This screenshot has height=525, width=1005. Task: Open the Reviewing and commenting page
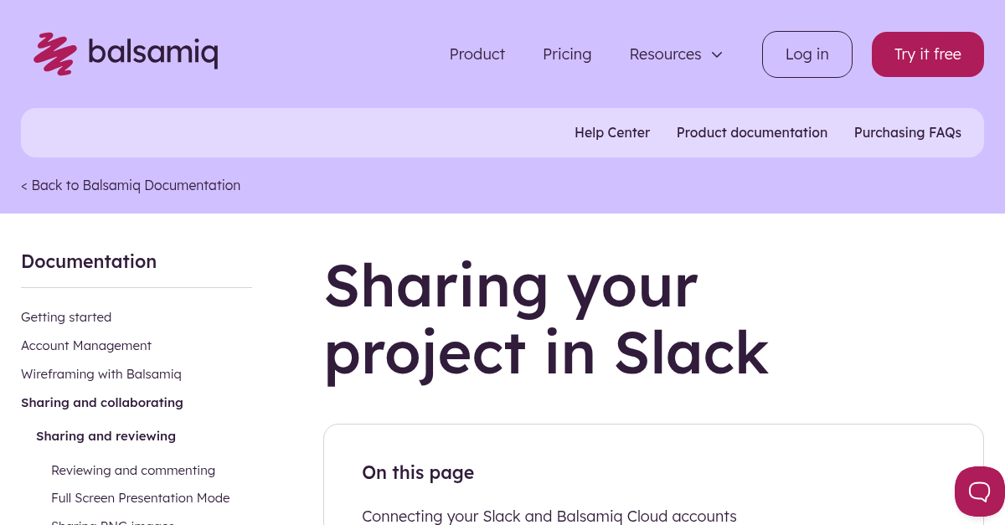coord(133,470)
